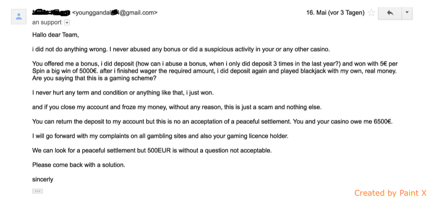The height and width of the screenshot is (200, 429).
Task: Click the closing word 'sincerly'
Action: 43,180
